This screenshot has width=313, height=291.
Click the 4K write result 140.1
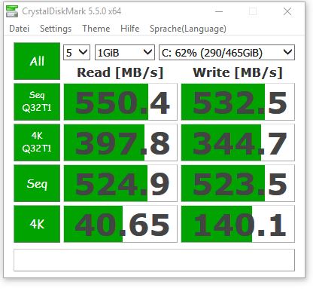click(x=238, y=224)
